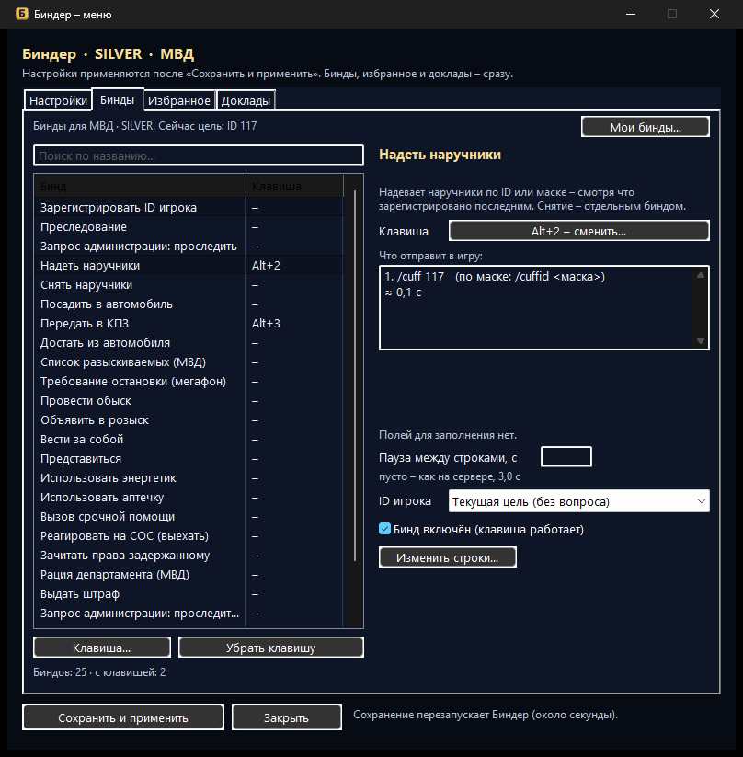Select the «Выдать штраф» bind
743x757 pixels.
[x=189, y=594]
